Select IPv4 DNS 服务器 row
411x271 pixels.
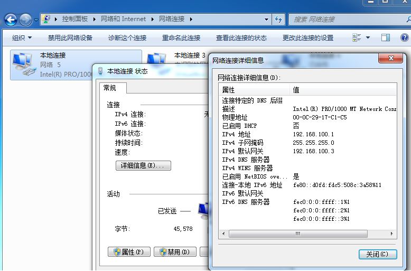(308, 160)
